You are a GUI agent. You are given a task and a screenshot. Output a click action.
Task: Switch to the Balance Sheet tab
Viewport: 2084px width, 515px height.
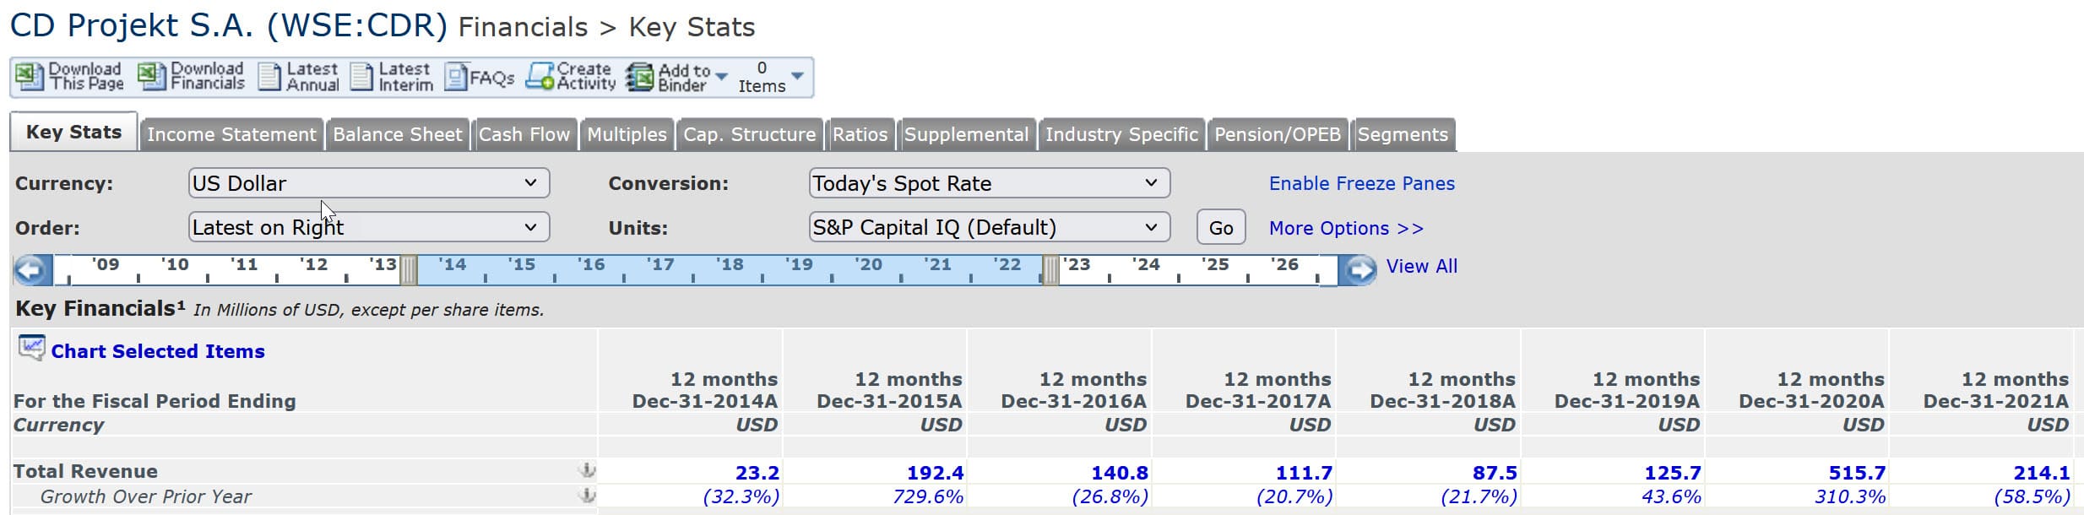click(x=397, y=135)
